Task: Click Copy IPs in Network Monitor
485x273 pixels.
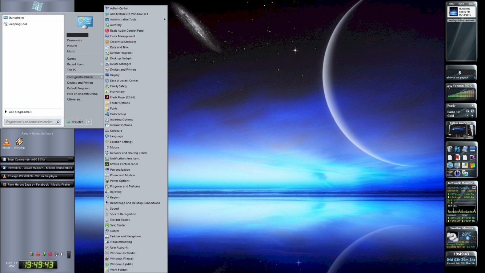Action: (472, 191)
